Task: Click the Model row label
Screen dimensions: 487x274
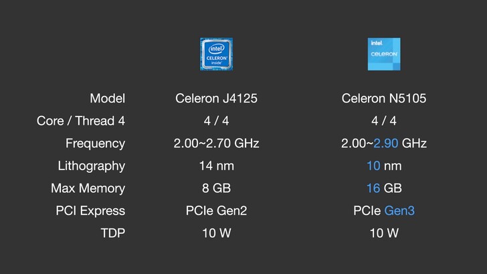Action: 107,98
